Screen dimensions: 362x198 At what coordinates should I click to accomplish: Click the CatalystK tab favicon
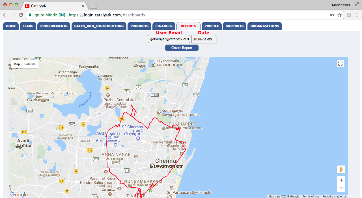click(x=27, y=6)
